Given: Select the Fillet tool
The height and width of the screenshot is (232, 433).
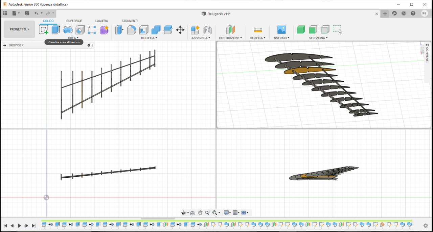Looking at the screenshot, I should point(132,30).
